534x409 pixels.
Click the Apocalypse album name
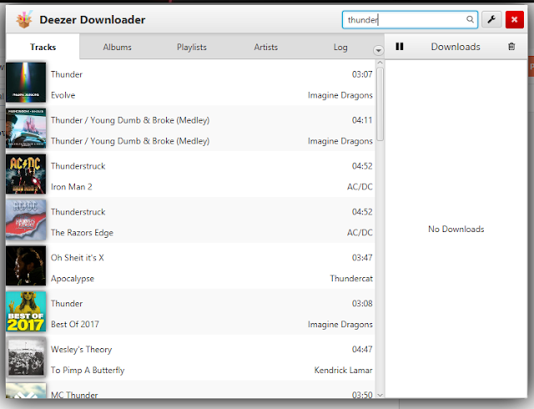click(x=73, y=279)
